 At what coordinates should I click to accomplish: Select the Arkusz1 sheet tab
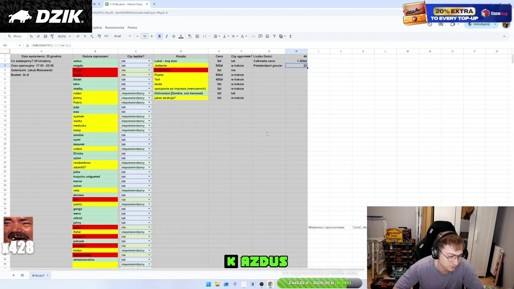click(40, 275)
